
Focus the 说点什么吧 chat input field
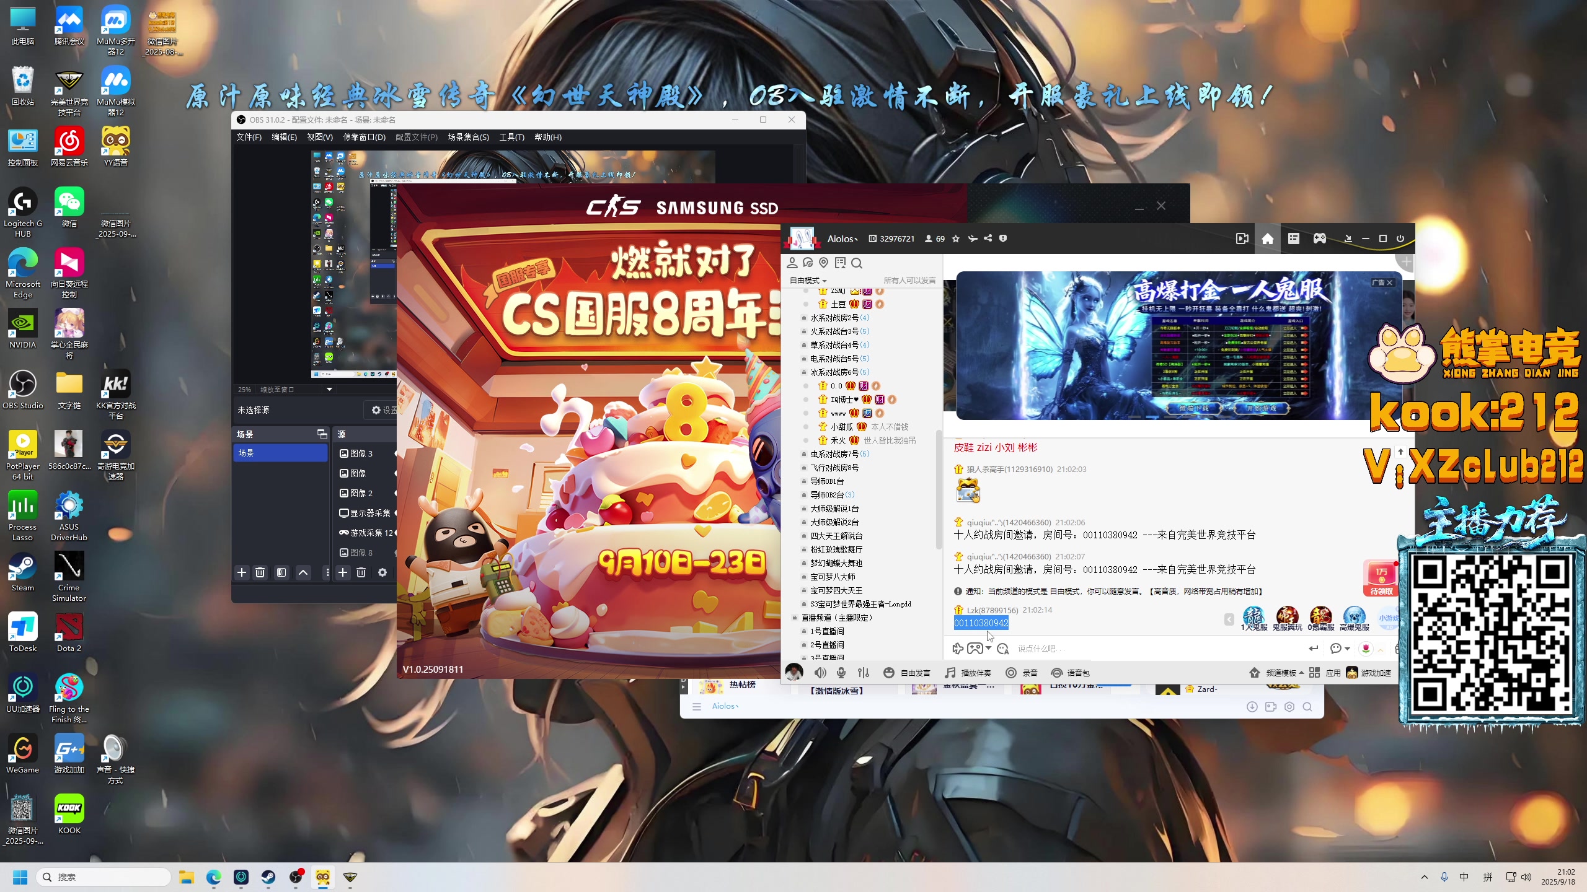point(1159,649)
